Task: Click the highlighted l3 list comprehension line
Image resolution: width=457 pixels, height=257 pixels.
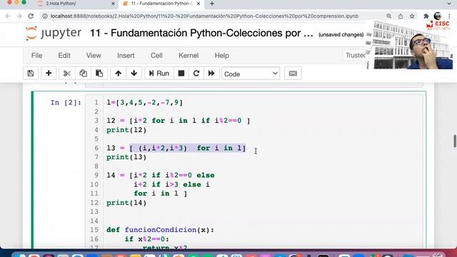Action: pos(176,148)
